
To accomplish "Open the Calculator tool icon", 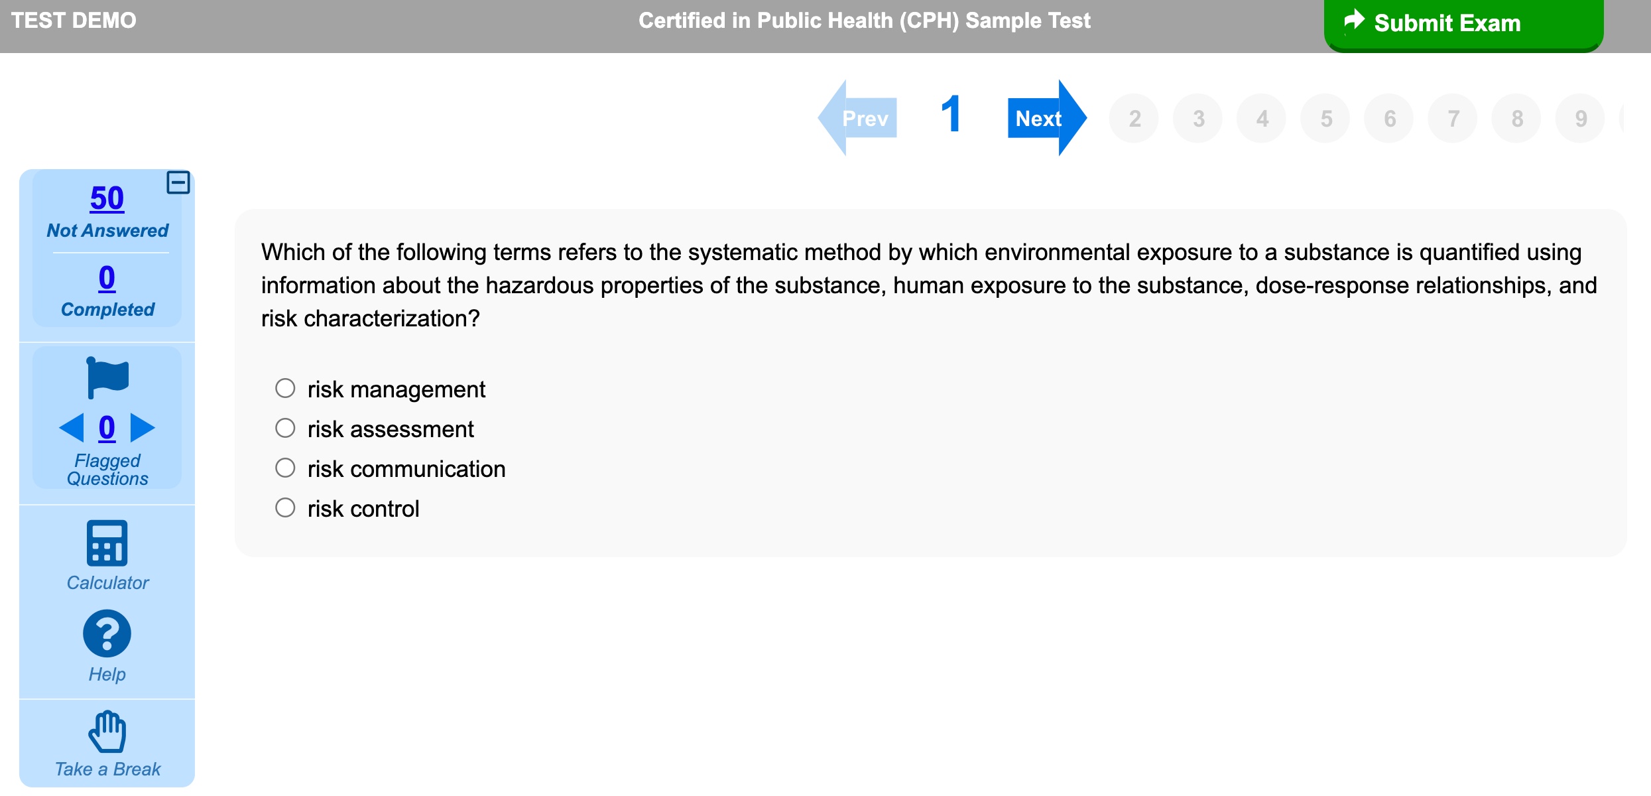I will (x=107, y=543).
